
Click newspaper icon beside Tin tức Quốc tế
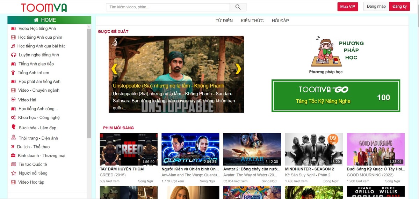pyautogui.click(x=13, y=164)
